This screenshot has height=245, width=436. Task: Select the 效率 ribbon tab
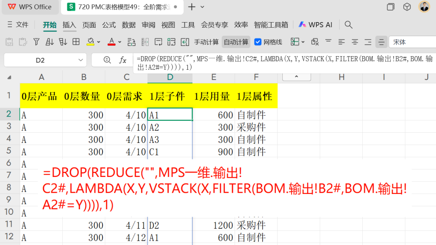241,25
